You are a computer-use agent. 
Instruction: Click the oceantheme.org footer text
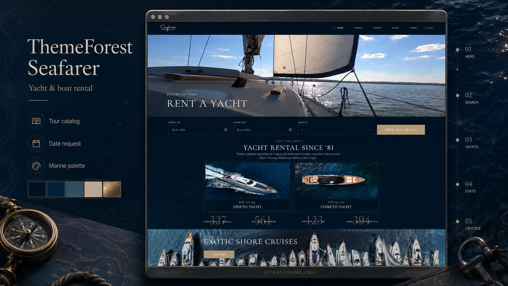coord(290,273)
